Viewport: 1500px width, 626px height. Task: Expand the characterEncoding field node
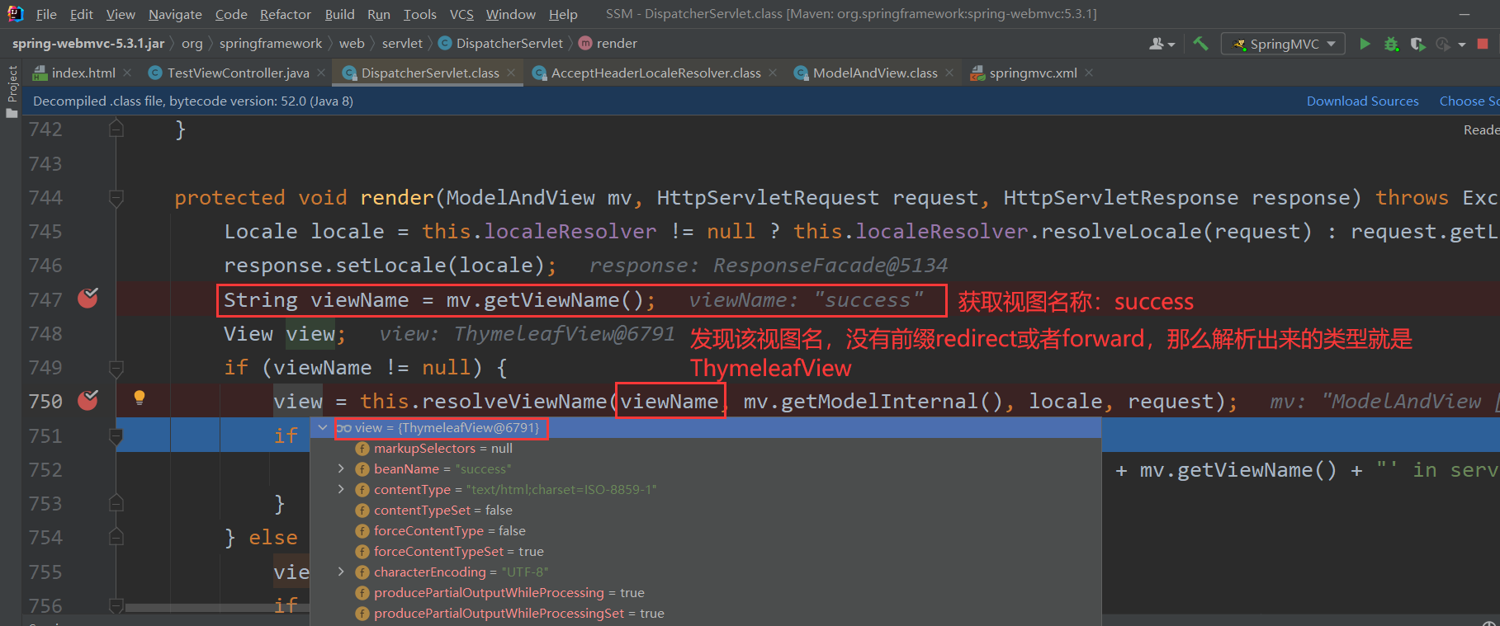click(x=341, y=572)
